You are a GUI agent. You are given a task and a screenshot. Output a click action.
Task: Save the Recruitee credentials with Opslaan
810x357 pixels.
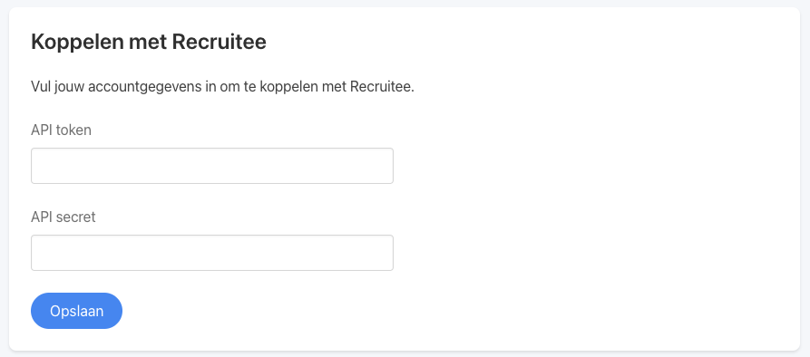(x=76, y=311)
